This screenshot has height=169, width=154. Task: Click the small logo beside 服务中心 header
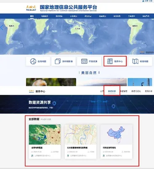32,91
